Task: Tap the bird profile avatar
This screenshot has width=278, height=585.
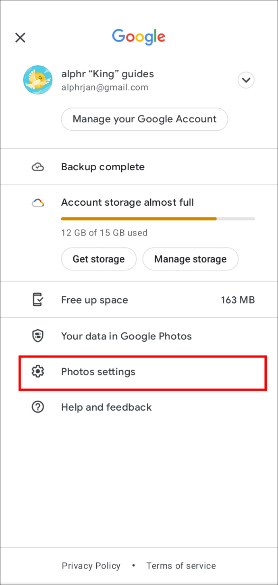Action: pyautogui.click(x=37, y=80)
